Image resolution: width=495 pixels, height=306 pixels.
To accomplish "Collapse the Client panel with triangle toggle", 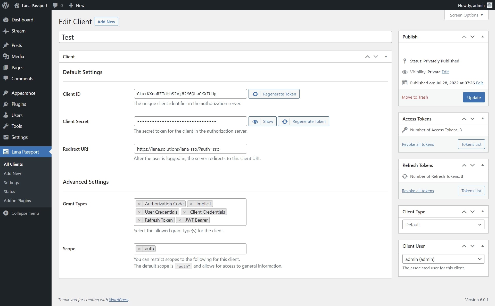I will pos(386,57).
